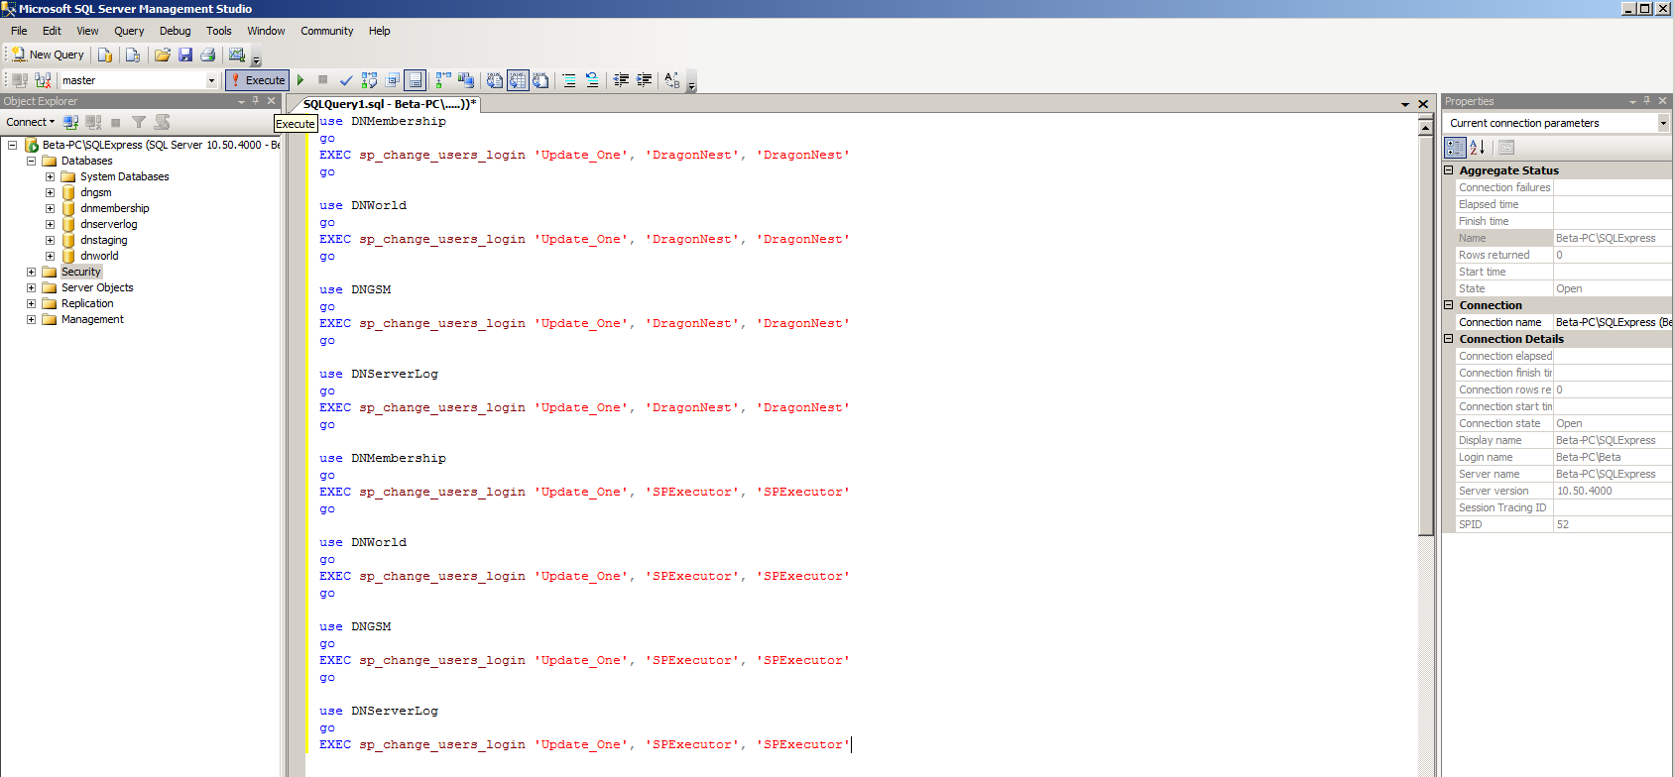Screen dimensions: 1675x777
Task: Click the Filter funnel icon in Object Explorer
Action: (139, 122)
